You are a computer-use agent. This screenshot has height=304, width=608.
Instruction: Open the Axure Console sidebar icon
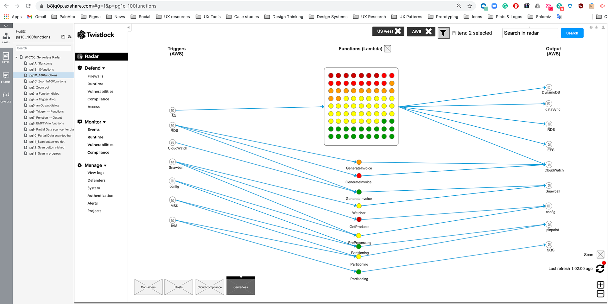point(6,97)
